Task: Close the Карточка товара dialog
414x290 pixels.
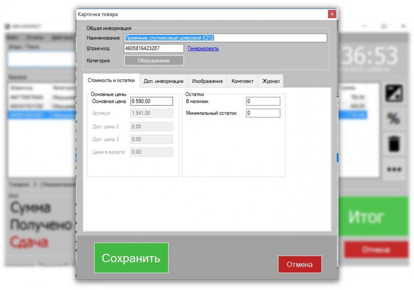Action: click(x=332, y=14)
